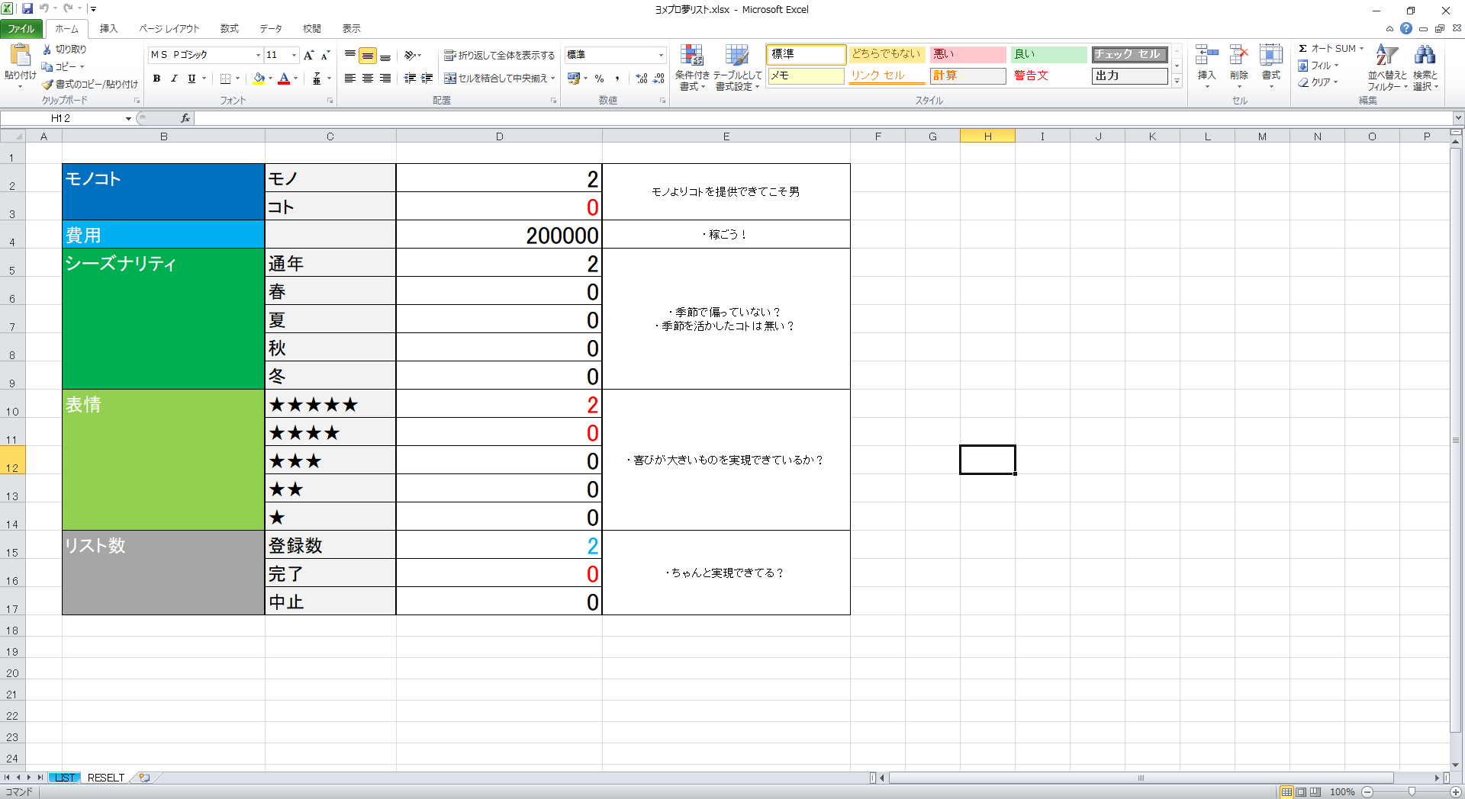
Task: Open the font name dropdown
Action: pyautogui.click(x=258, y=55)
